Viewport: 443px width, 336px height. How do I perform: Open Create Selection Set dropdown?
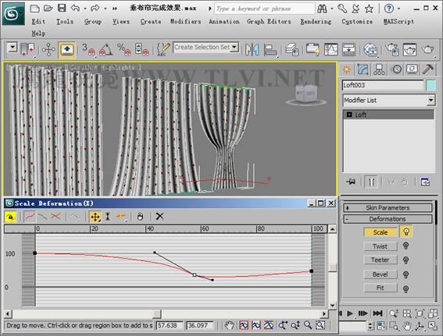tap(206, 48)
